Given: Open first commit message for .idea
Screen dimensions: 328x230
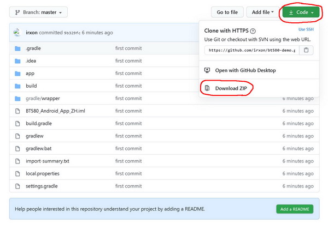Looking at the screenshot, I should 128,61.
